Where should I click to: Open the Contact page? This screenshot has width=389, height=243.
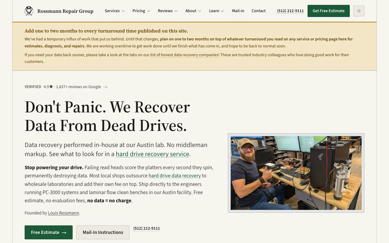[259, 11]
